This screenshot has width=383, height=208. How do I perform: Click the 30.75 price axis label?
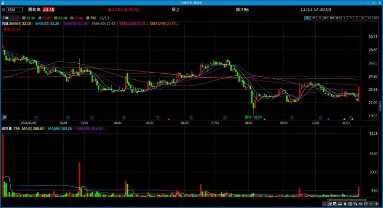point(373,37)
